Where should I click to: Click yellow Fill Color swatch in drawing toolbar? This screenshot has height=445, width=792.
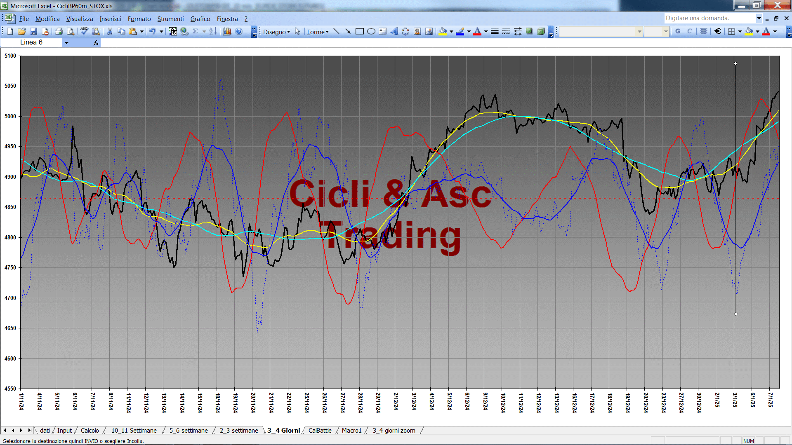(443, 32)
